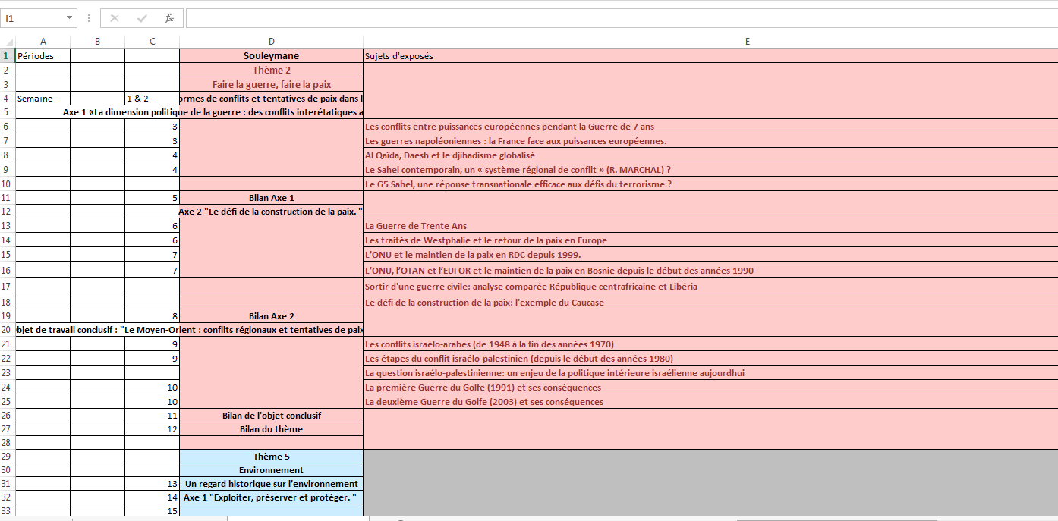
Task: Select 'Objet de travail conclusif : Le Moyen-Orient' row
Action: (189, 330)
